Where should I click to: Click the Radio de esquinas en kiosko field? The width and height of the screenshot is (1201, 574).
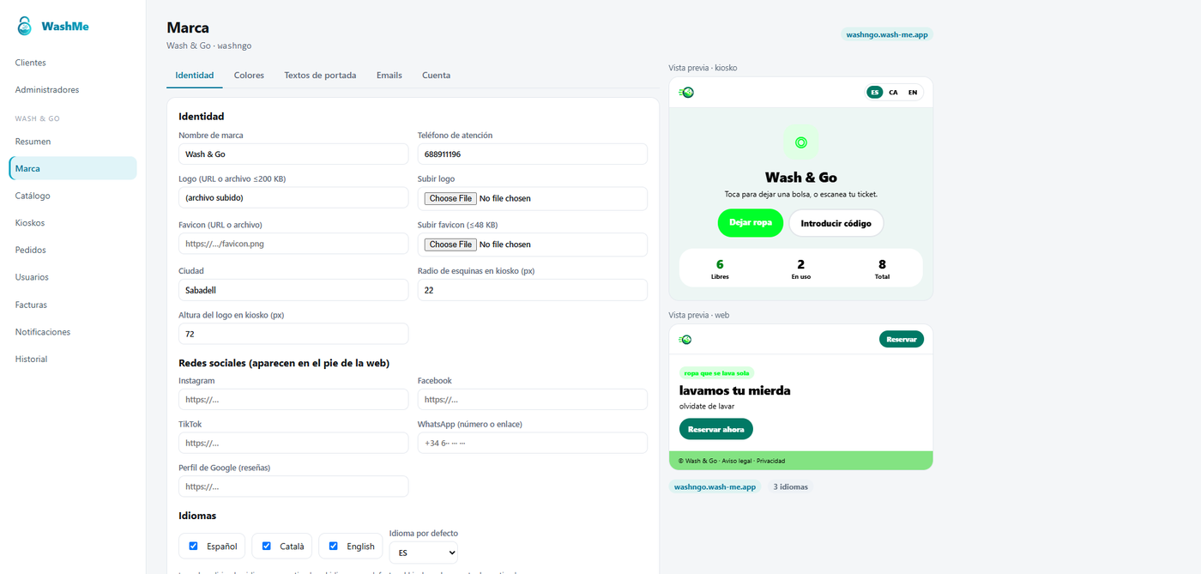pos(533,290)
